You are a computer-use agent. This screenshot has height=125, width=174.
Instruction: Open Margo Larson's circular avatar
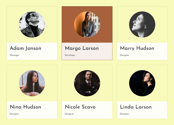coord(87,25)
